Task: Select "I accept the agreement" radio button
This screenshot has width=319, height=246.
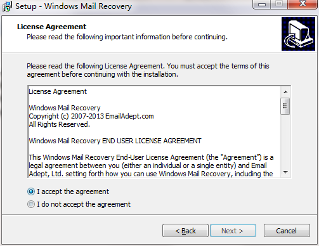Action: point(31,191)
